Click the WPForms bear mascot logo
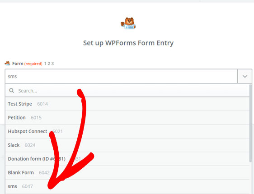Viewport: 254px width, 194px height. 128,23
